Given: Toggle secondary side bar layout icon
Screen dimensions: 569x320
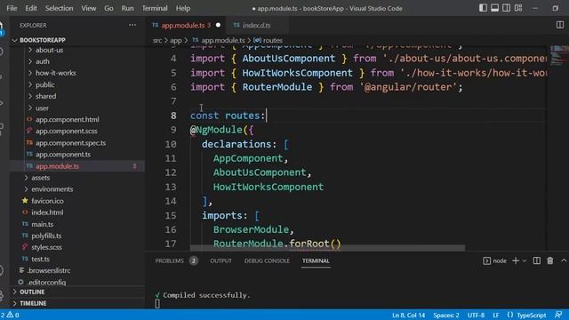Looking at the screenshot, I should 506,8.
